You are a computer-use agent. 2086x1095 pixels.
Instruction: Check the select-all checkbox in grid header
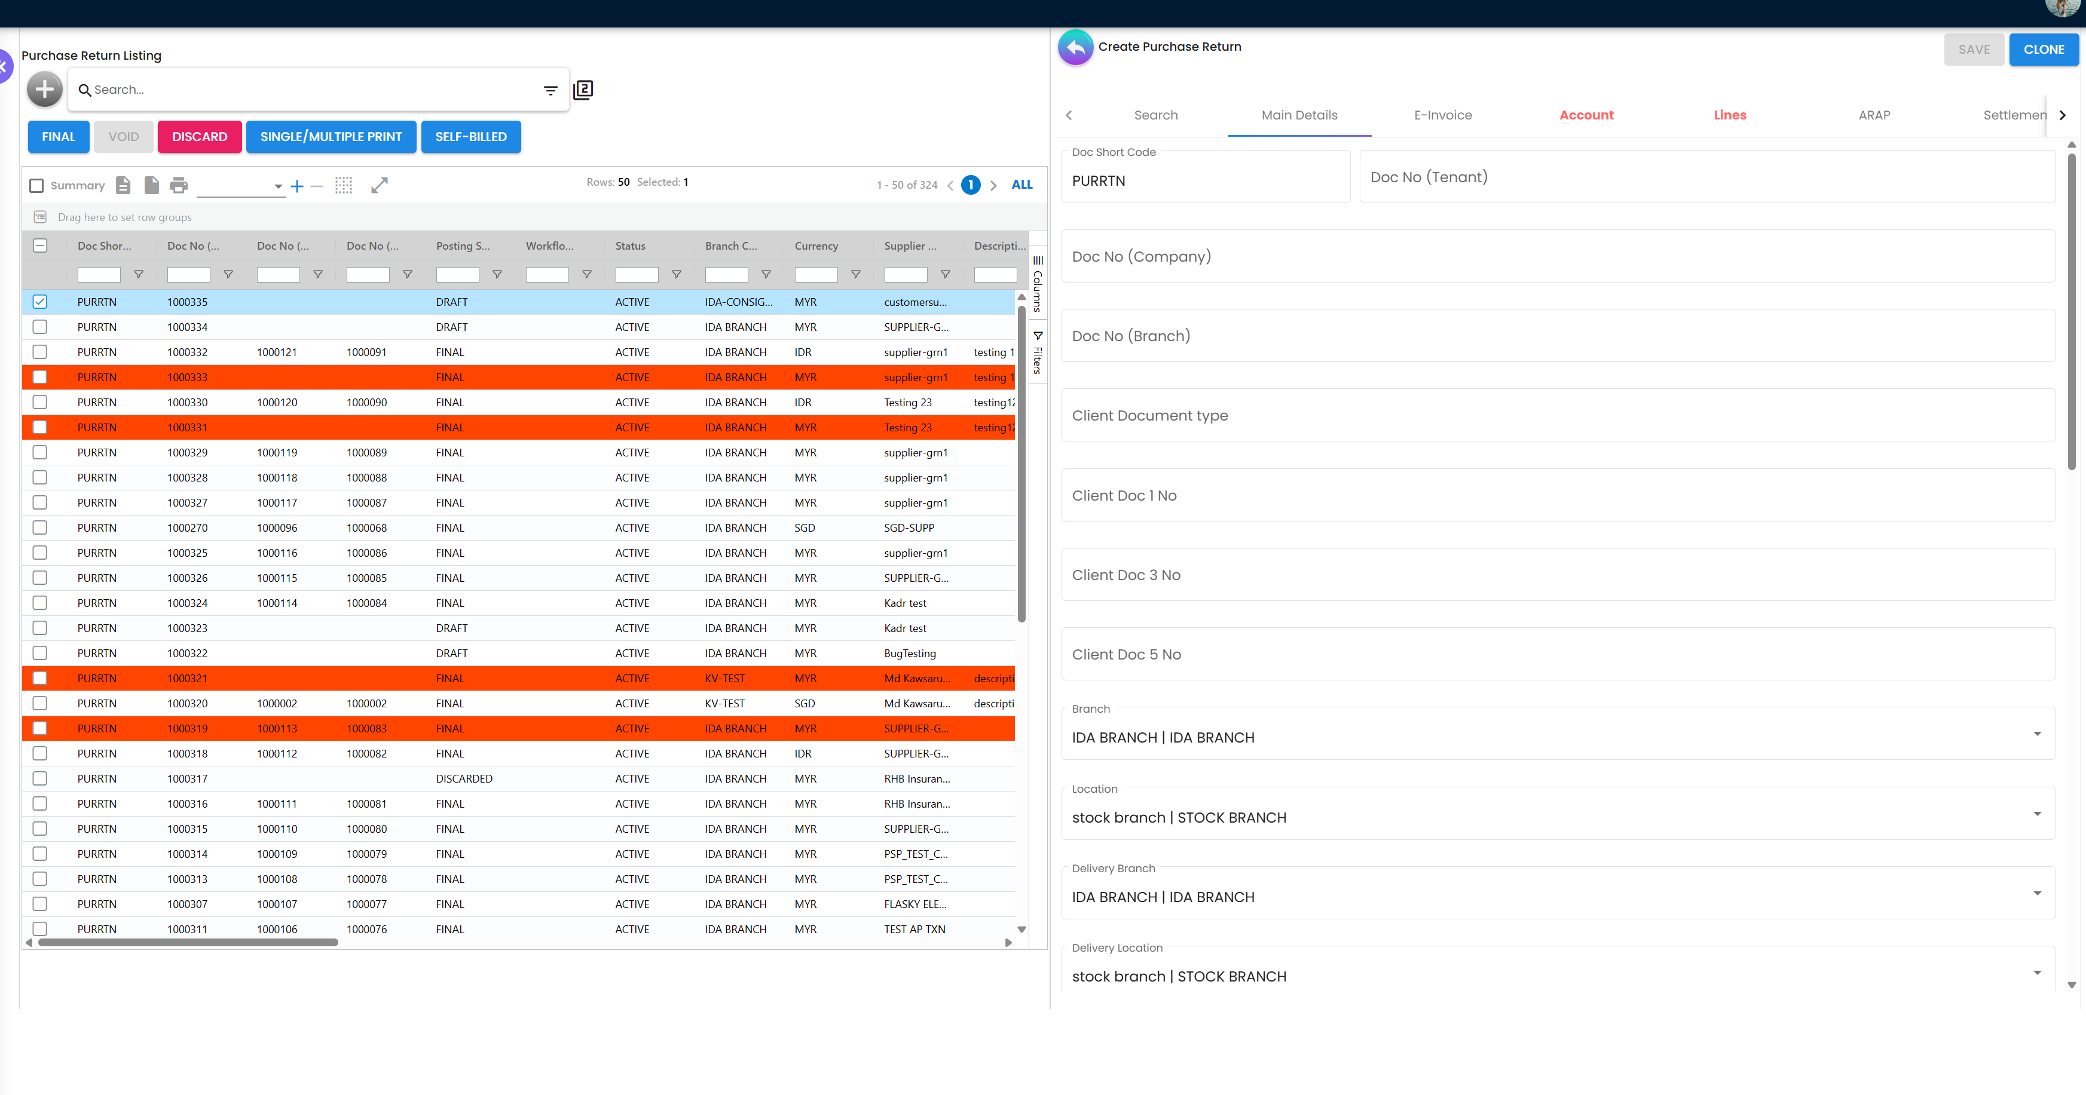[39, 245]
